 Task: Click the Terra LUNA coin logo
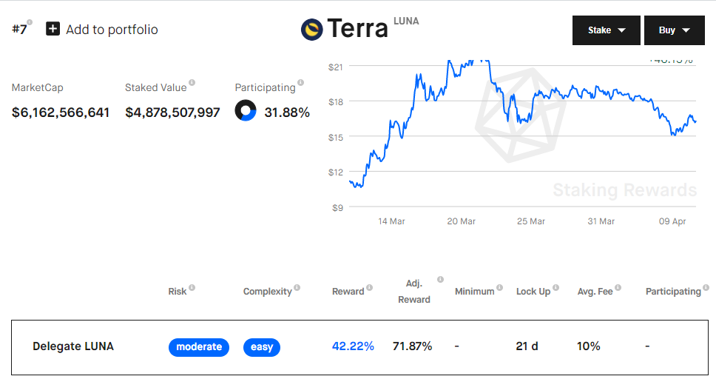(312, 30)
